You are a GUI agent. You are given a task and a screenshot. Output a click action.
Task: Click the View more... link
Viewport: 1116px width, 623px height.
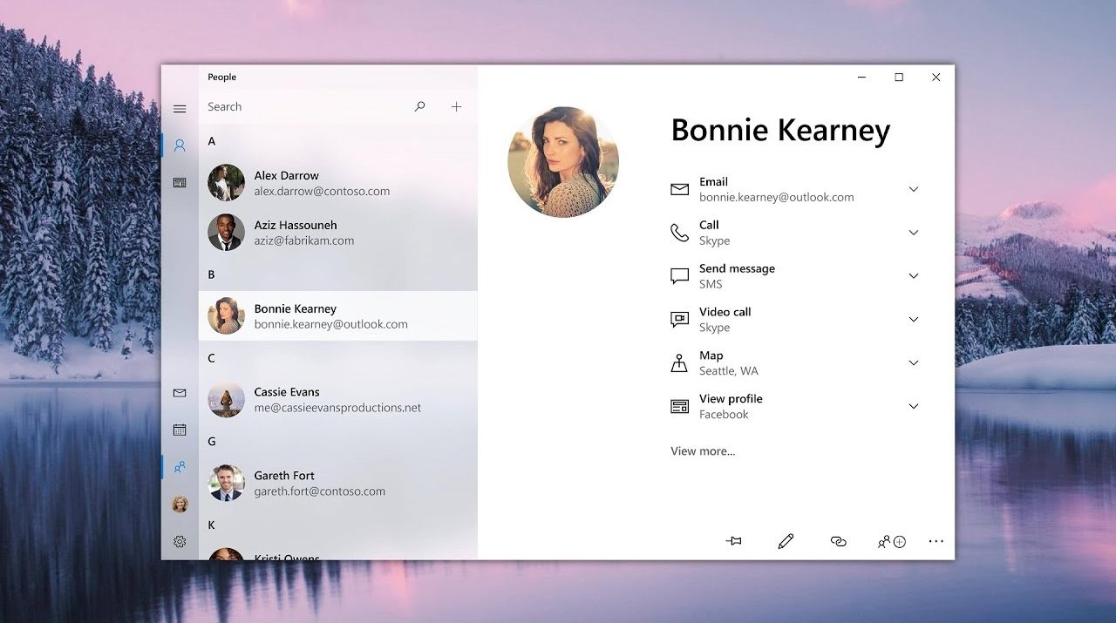[x=703, y=451]
